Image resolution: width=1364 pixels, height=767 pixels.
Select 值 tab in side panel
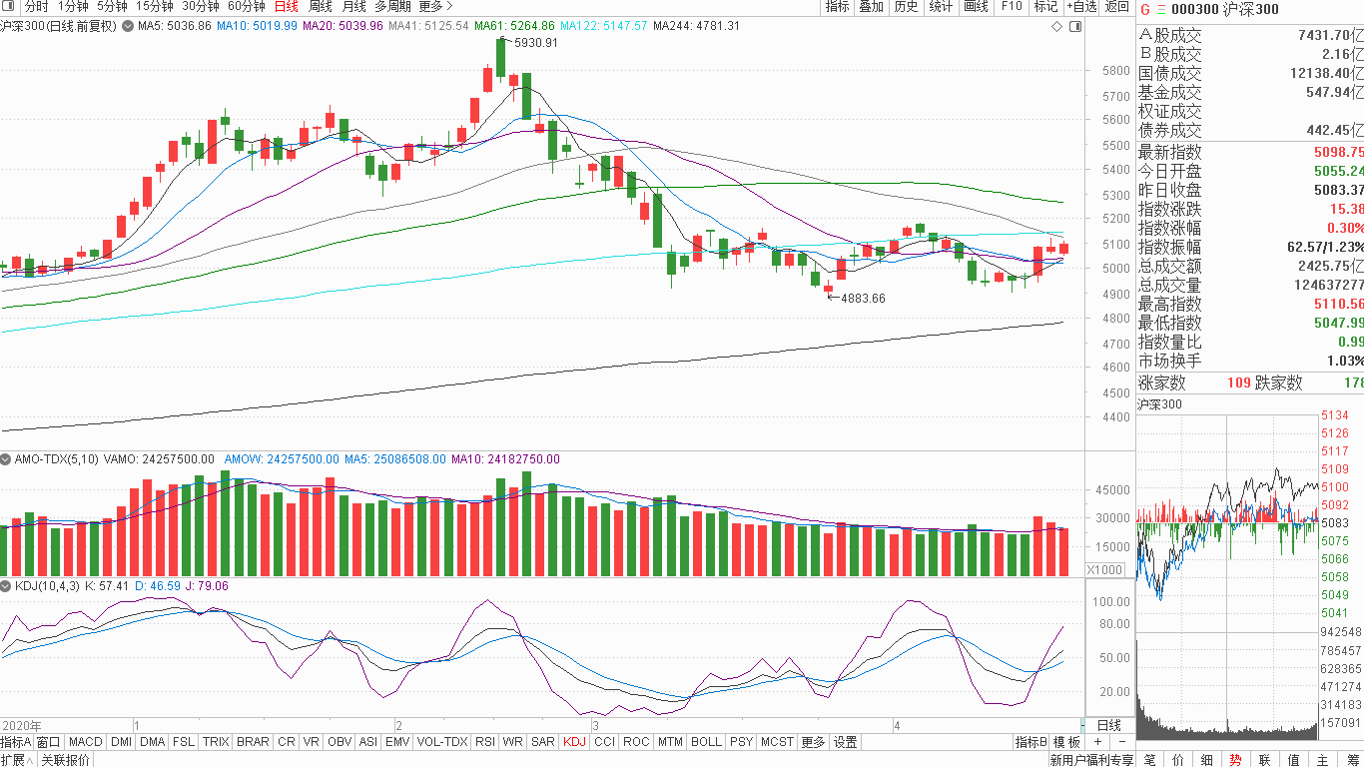click(x=1294, y=760)
